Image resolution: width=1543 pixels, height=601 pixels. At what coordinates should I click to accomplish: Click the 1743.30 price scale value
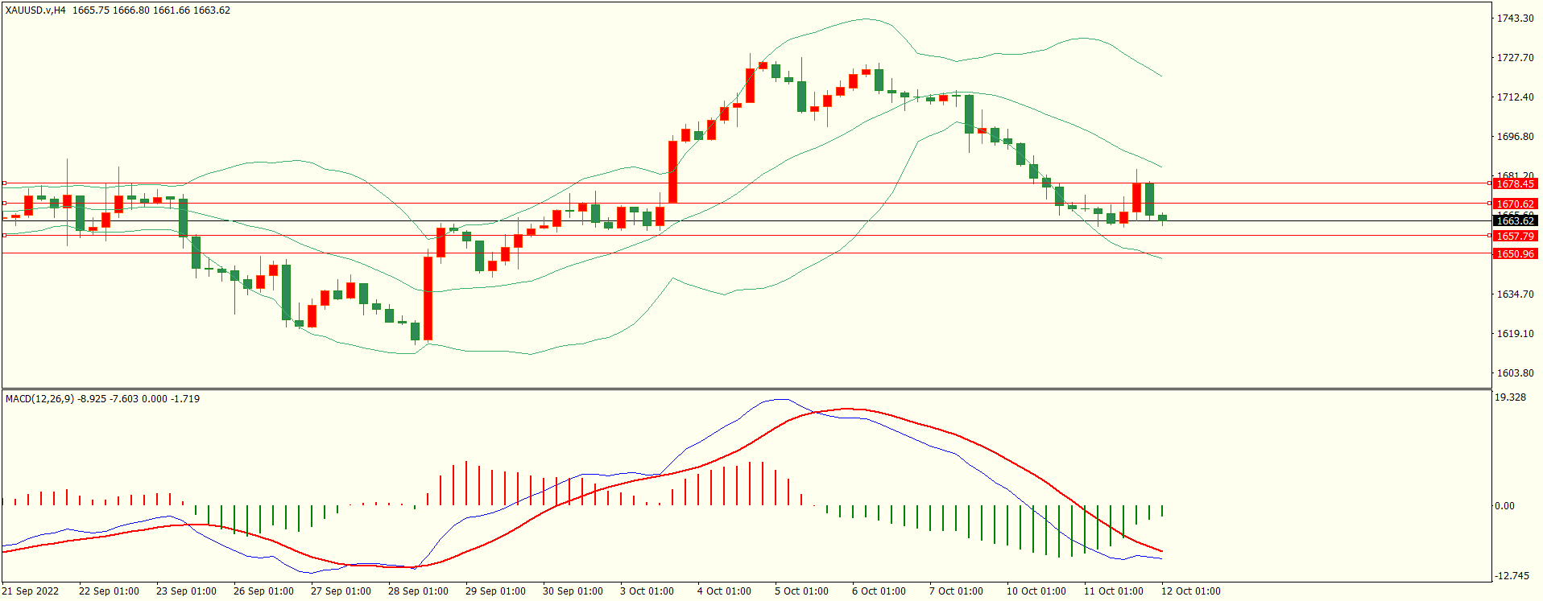[1515, 19]
